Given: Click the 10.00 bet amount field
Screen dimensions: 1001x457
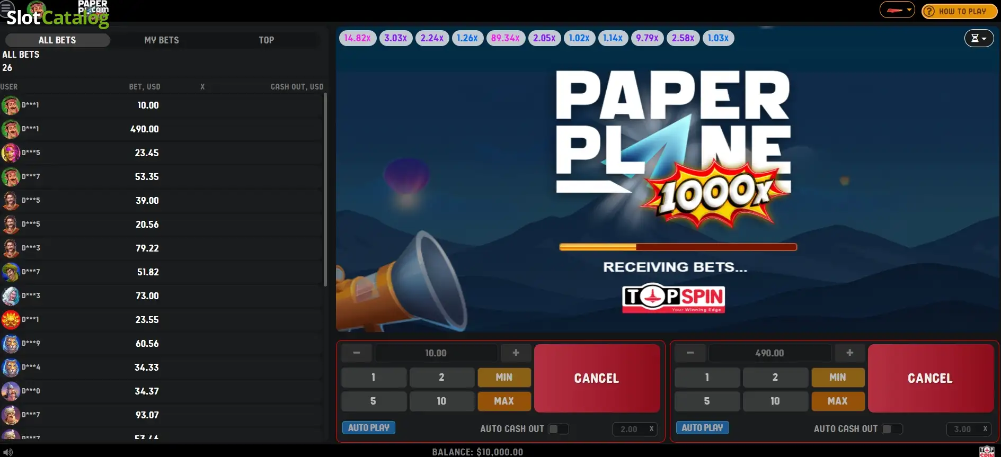Looking at the screenshot, I should click(x=436, y=353).
